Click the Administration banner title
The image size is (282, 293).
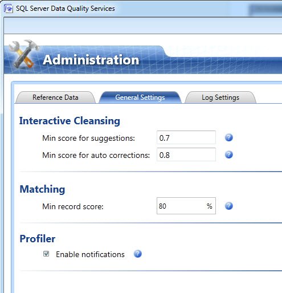[91, 60]
